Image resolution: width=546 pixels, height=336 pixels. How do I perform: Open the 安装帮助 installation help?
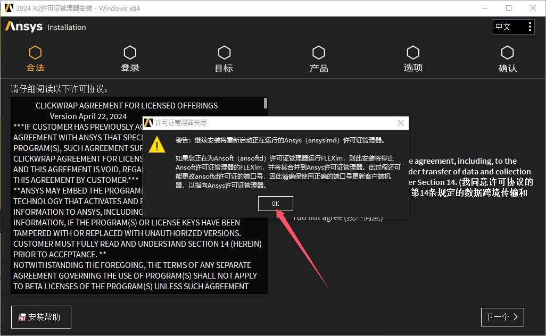[x=41, y=316]
